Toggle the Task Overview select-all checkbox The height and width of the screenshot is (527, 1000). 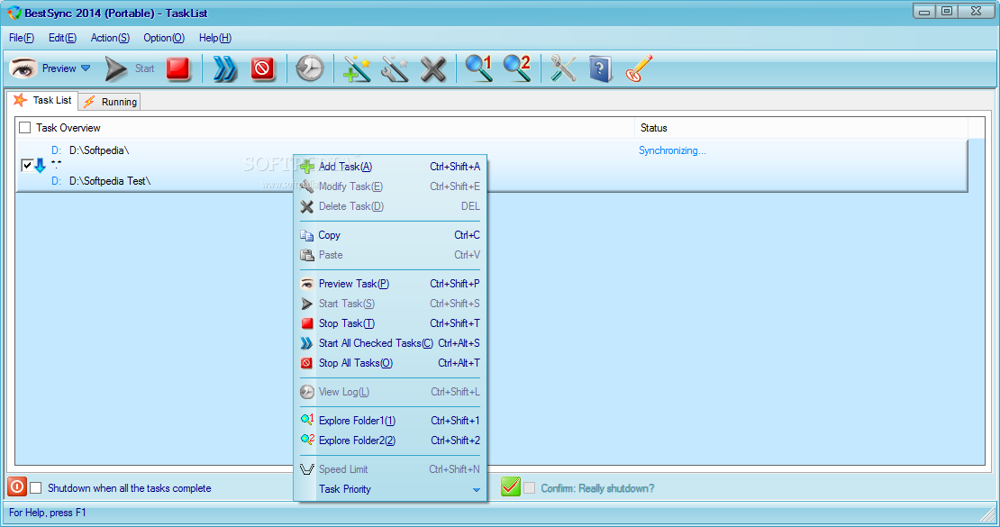pyautogui.click(x=25, y=128)
